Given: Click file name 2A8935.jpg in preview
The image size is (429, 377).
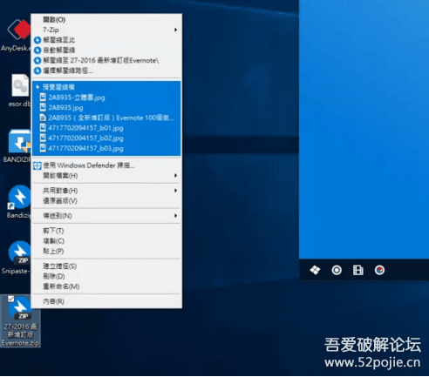Looking at the screenshot, I should coord(65,108).
